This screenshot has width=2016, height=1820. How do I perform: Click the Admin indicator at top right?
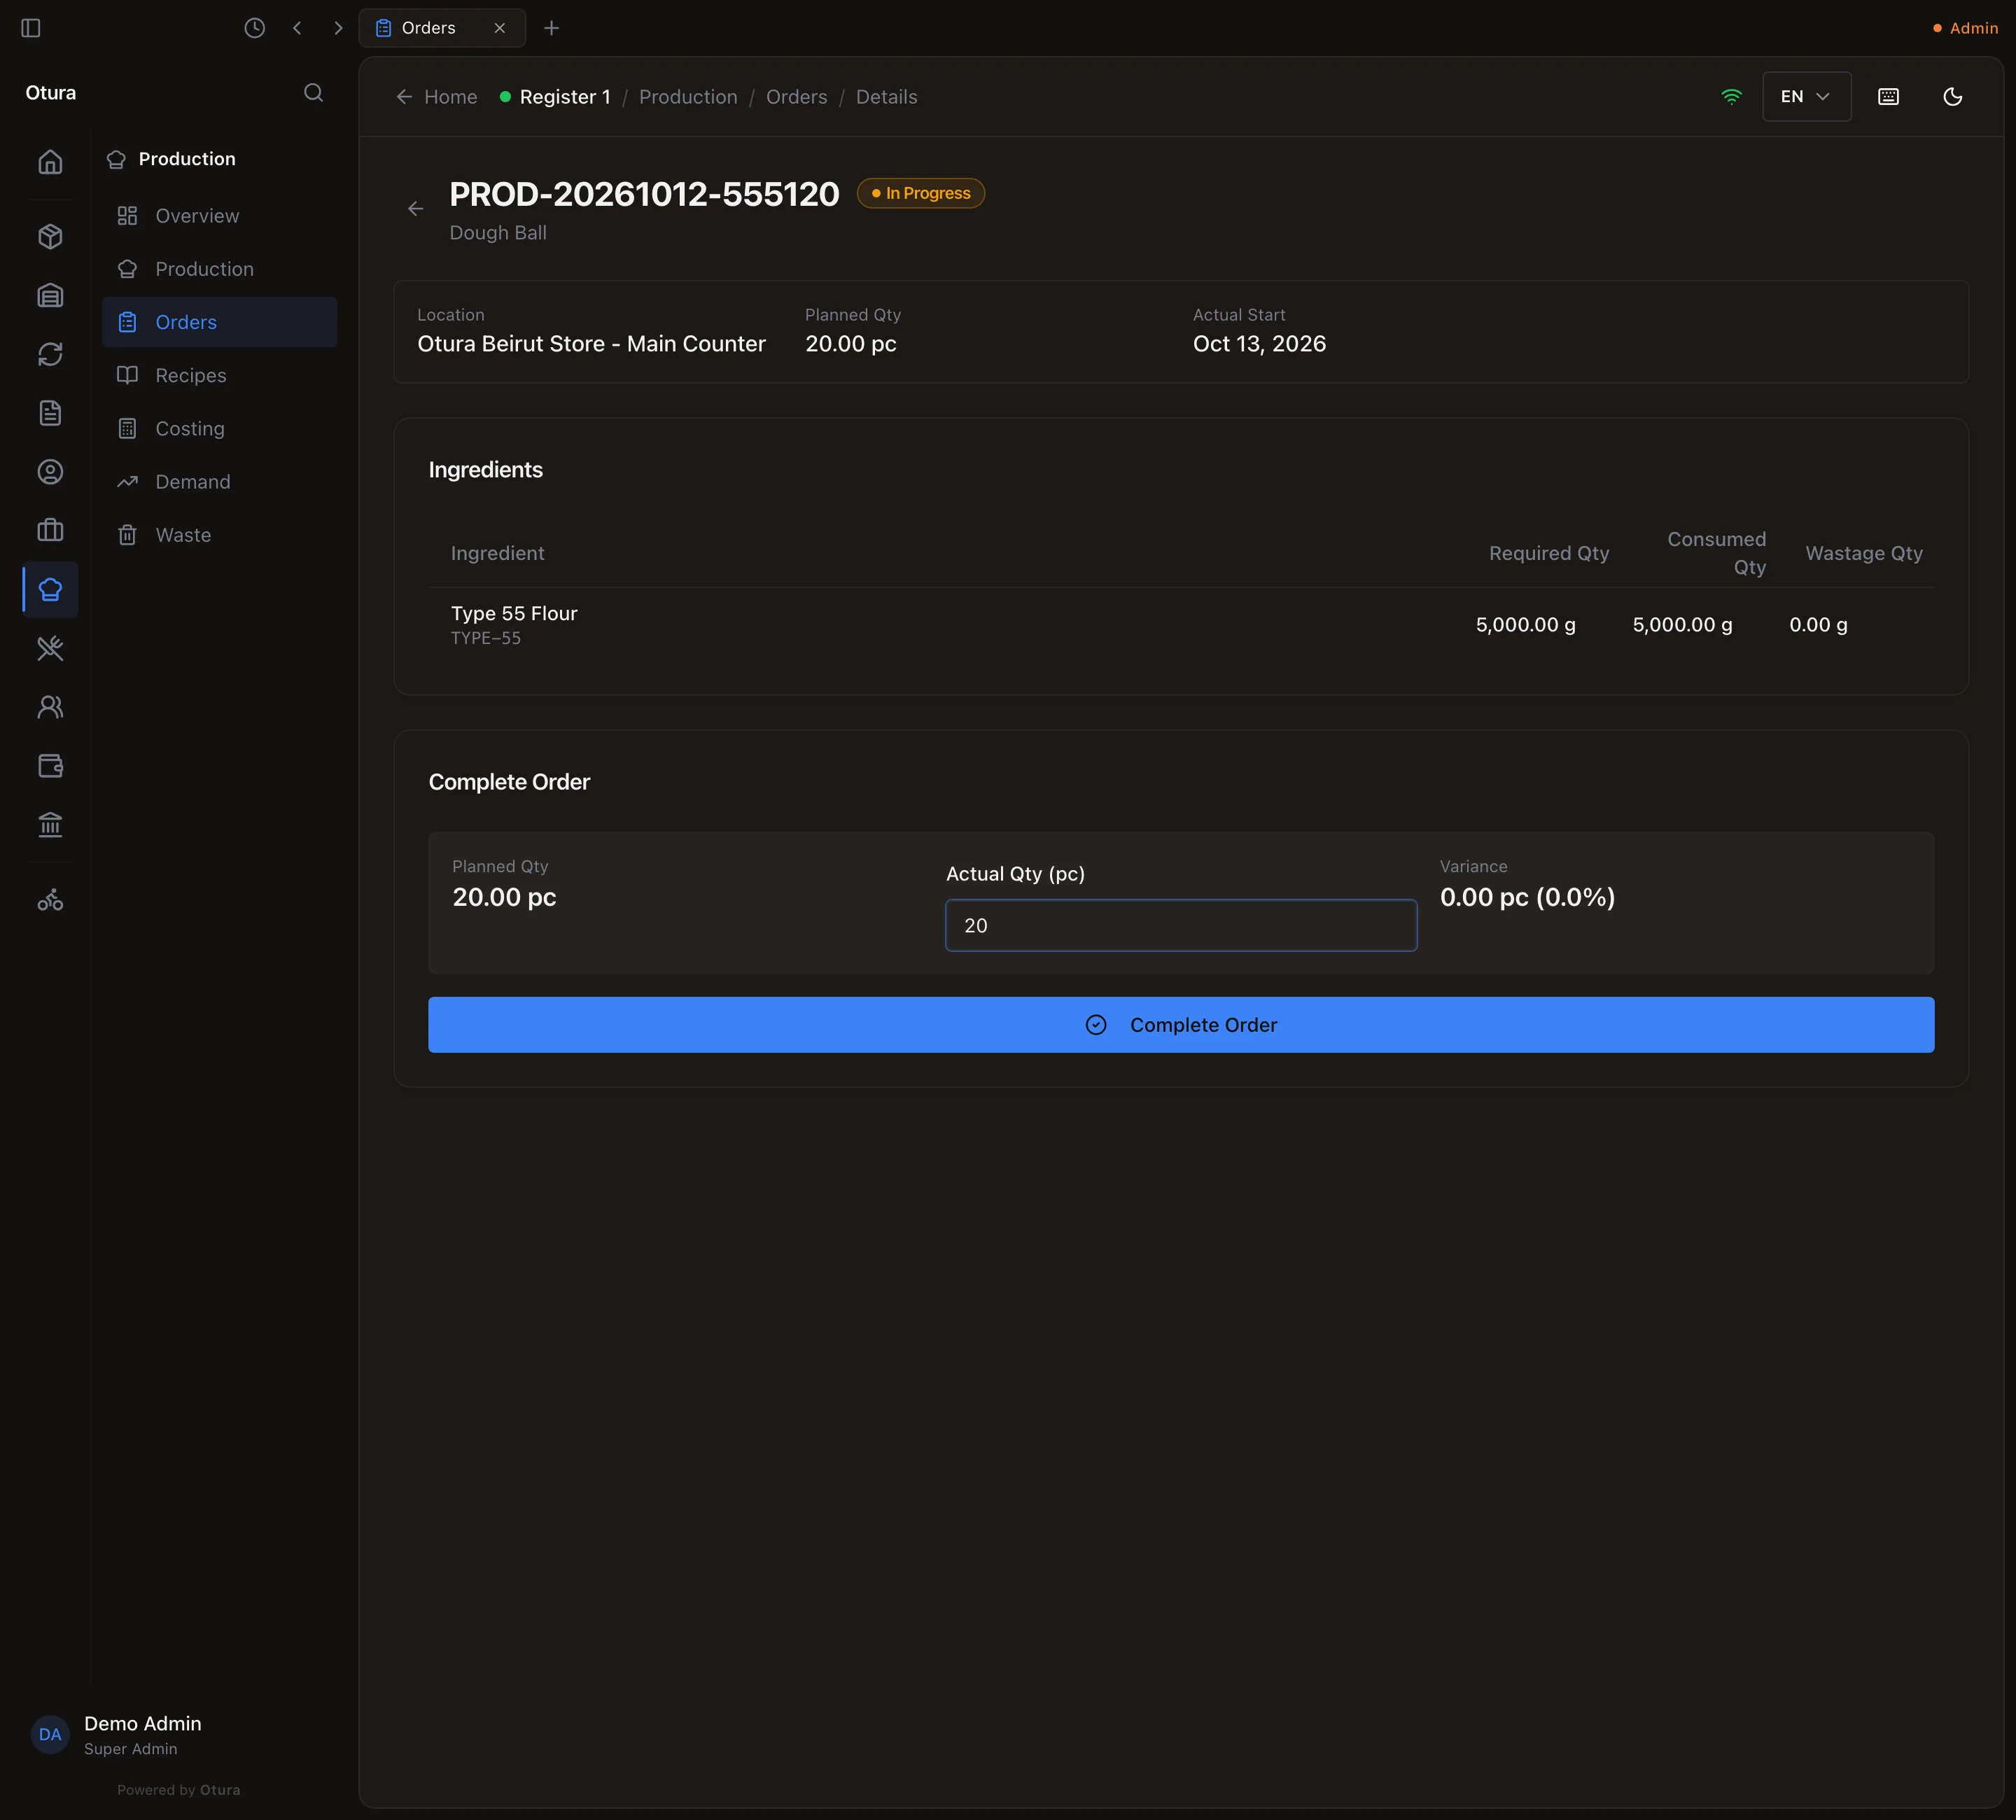[1965, 28]
